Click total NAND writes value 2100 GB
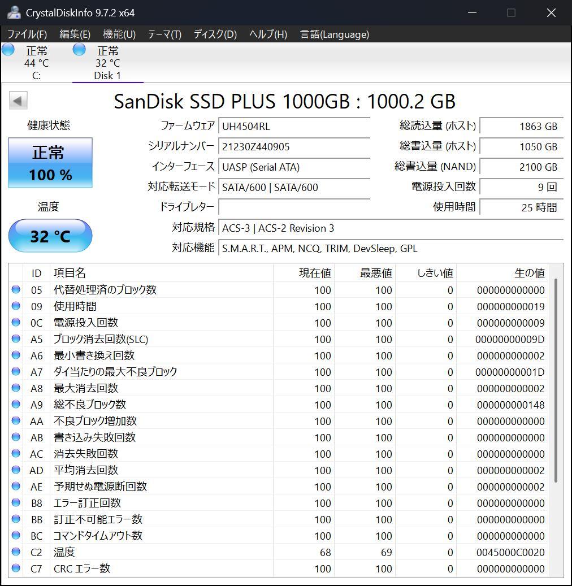Screen dimensions: 572x586 point(521,167)
